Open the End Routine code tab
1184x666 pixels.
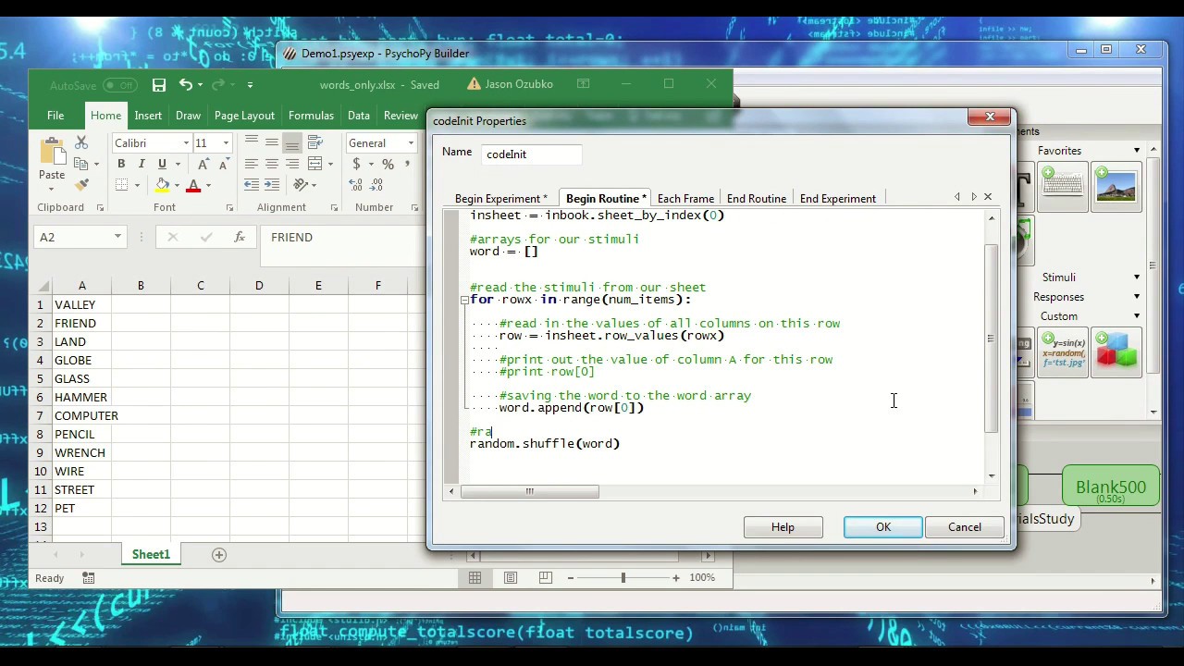757,199
